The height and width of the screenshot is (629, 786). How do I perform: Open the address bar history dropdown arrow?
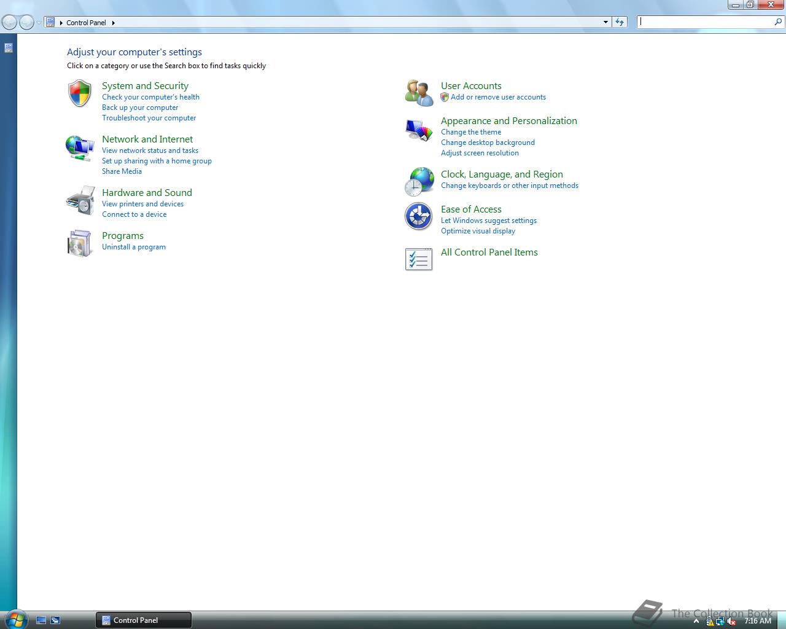click(x=605, y=22)
